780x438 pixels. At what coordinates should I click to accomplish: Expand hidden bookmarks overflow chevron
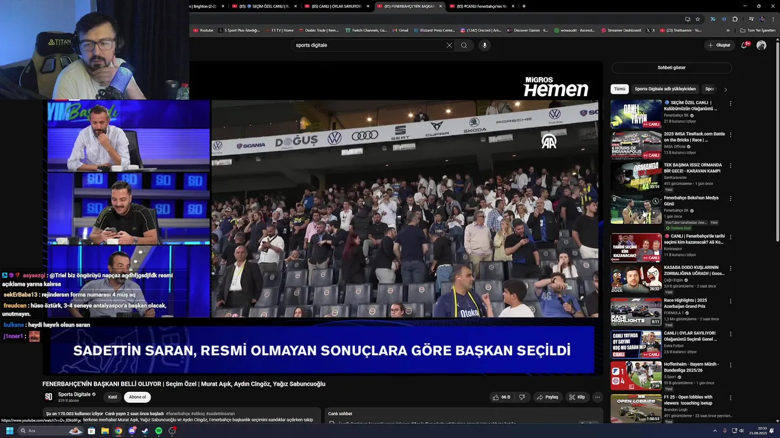728,30
